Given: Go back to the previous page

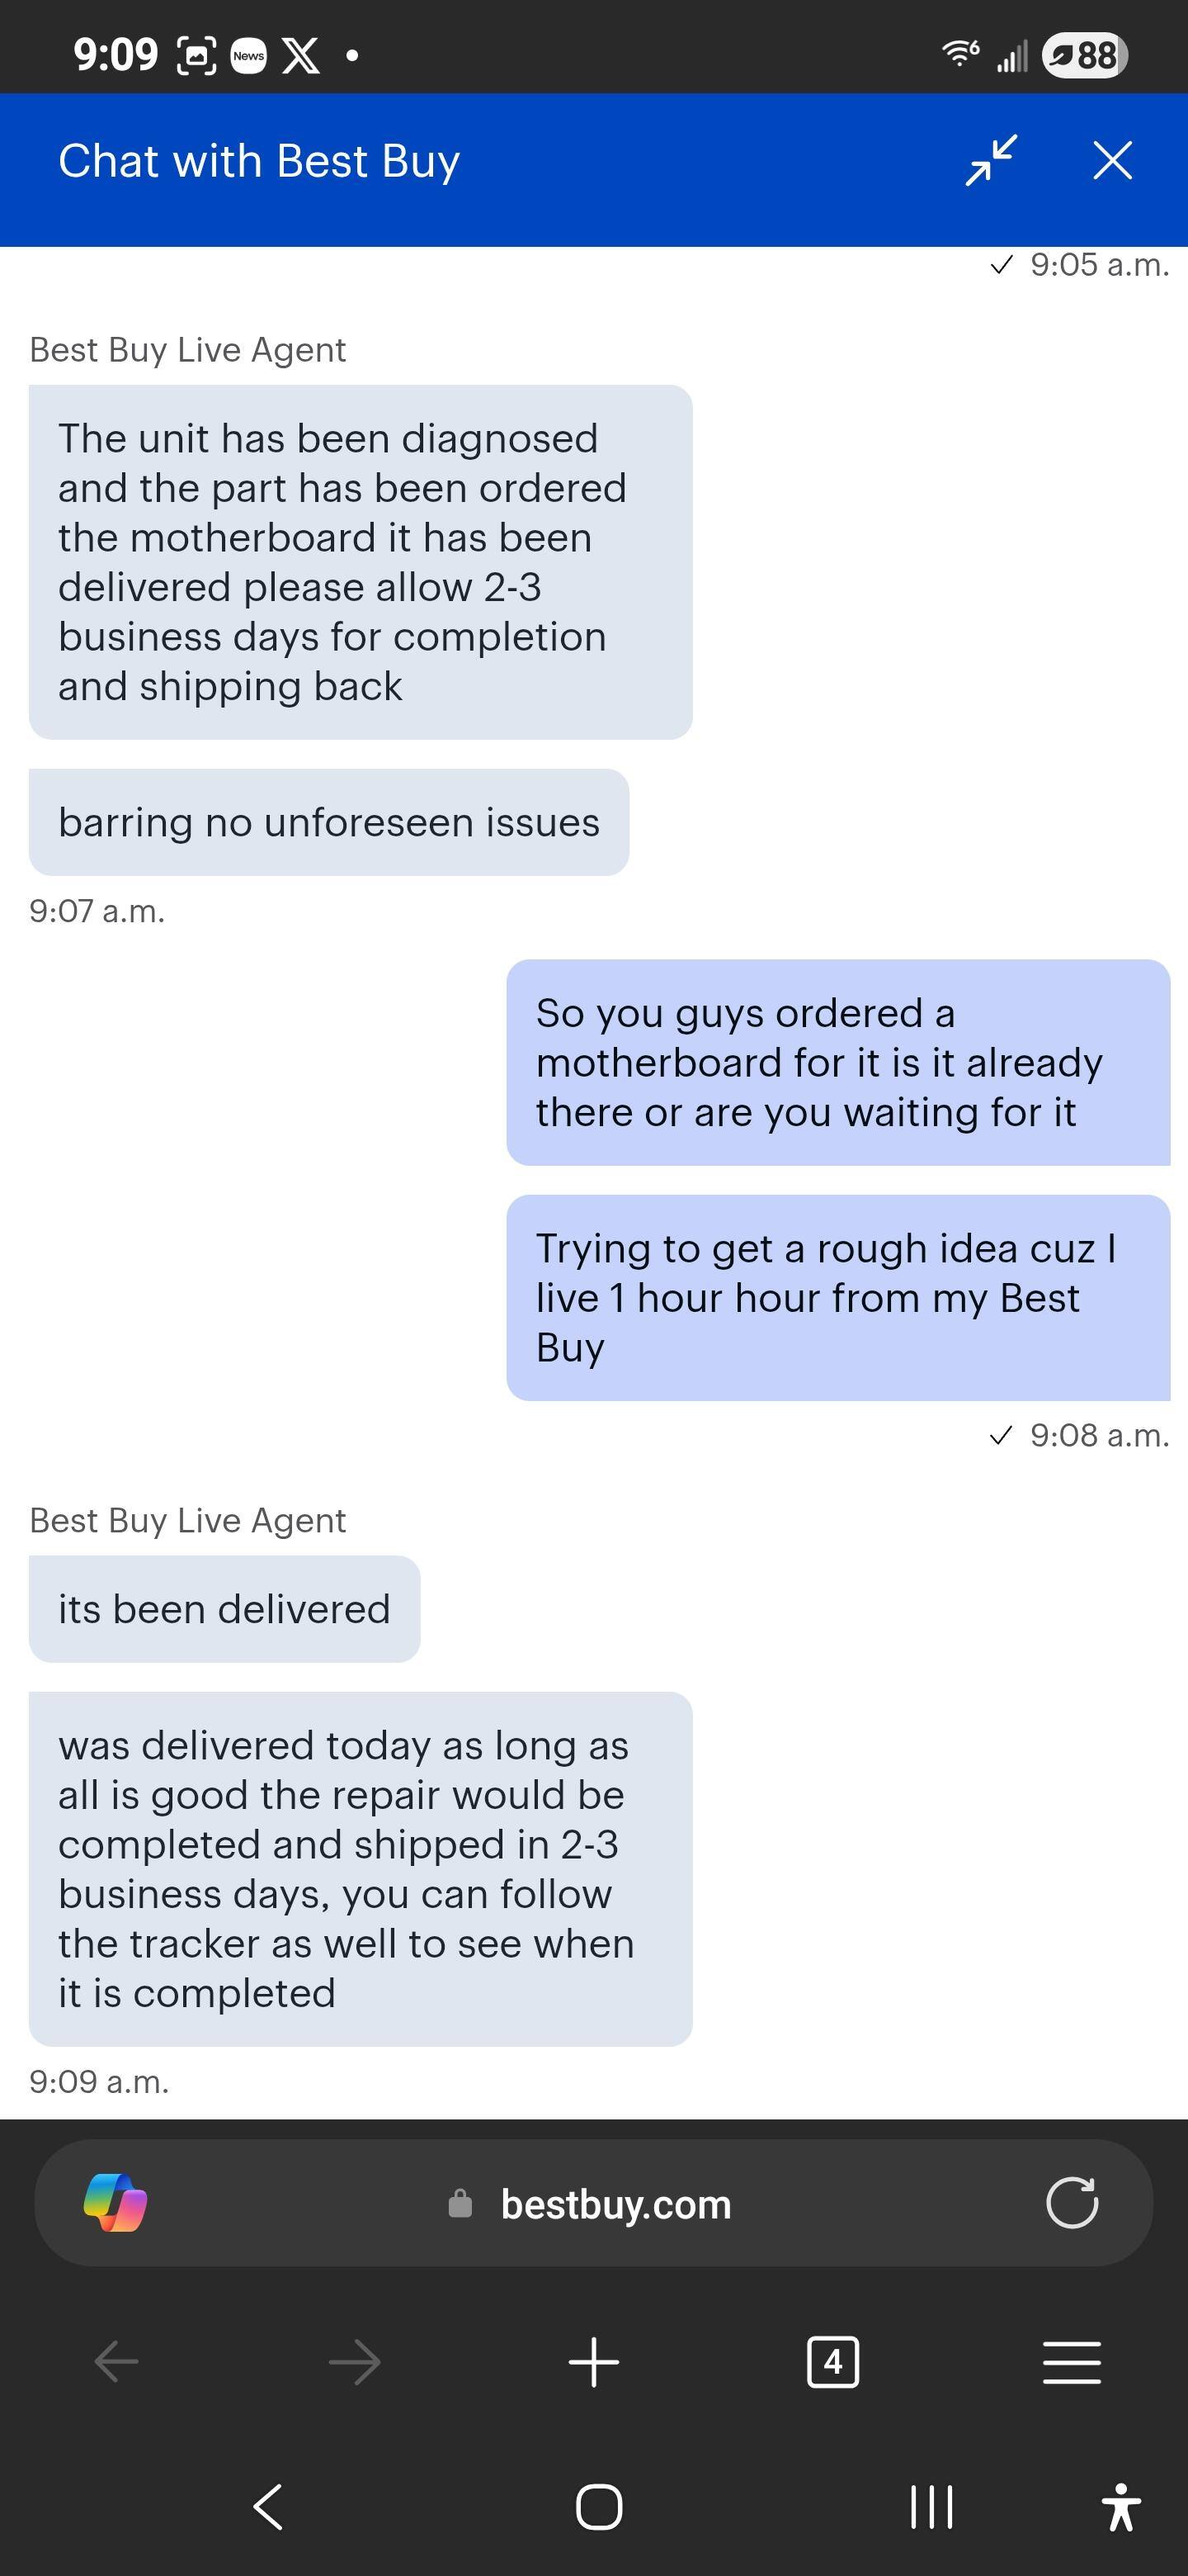Looking at the screenshot, I should [115, 2362].
